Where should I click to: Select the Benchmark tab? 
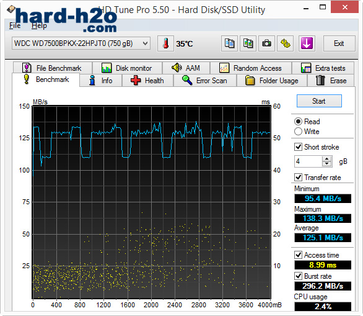tap(46, 79)
